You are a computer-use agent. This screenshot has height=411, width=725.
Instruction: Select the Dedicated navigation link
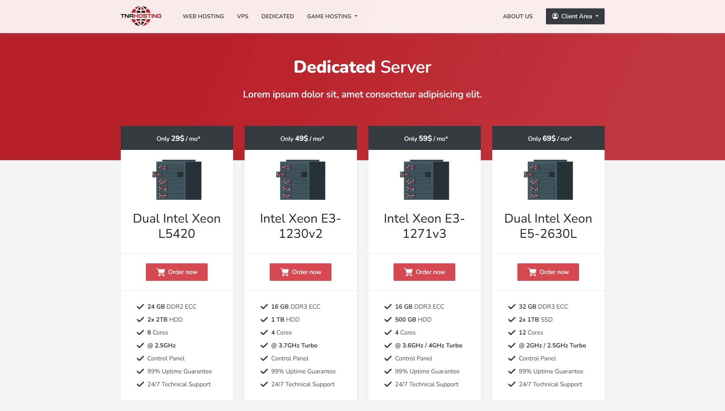pyautogui.click(x=277, y=16)
